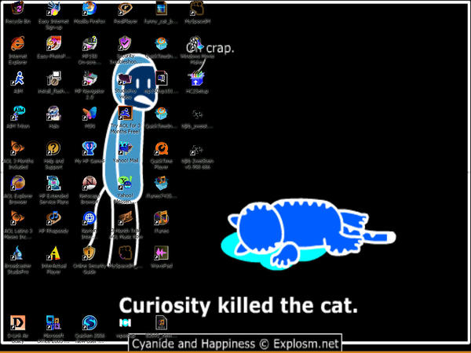Open the Norton Internet globe shortcut

point(89,218)
